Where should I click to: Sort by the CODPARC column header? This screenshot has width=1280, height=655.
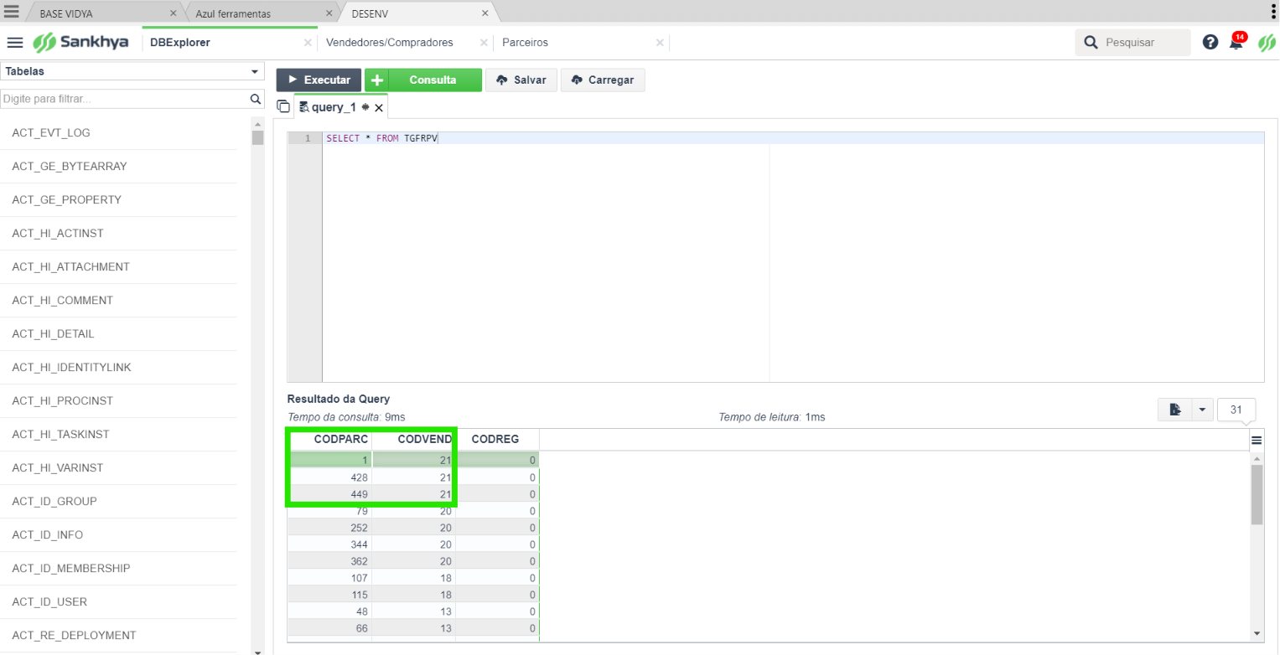[x=330, y=439]
